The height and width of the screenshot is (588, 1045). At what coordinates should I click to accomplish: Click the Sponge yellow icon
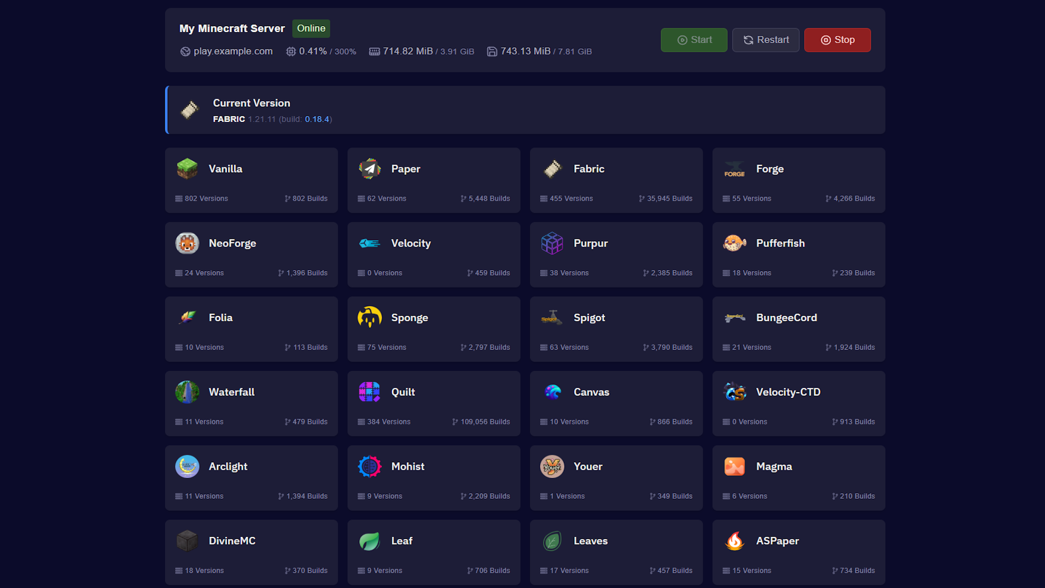pyautogui.click(x=370, y=317)
